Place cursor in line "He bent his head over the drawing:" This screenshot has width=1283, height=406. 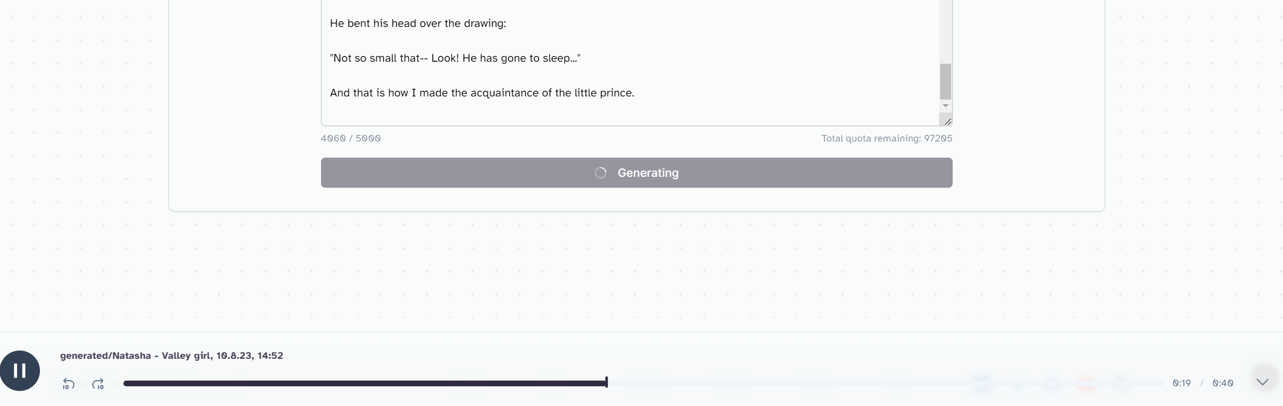pyautogui.click(x=418, y=23)
